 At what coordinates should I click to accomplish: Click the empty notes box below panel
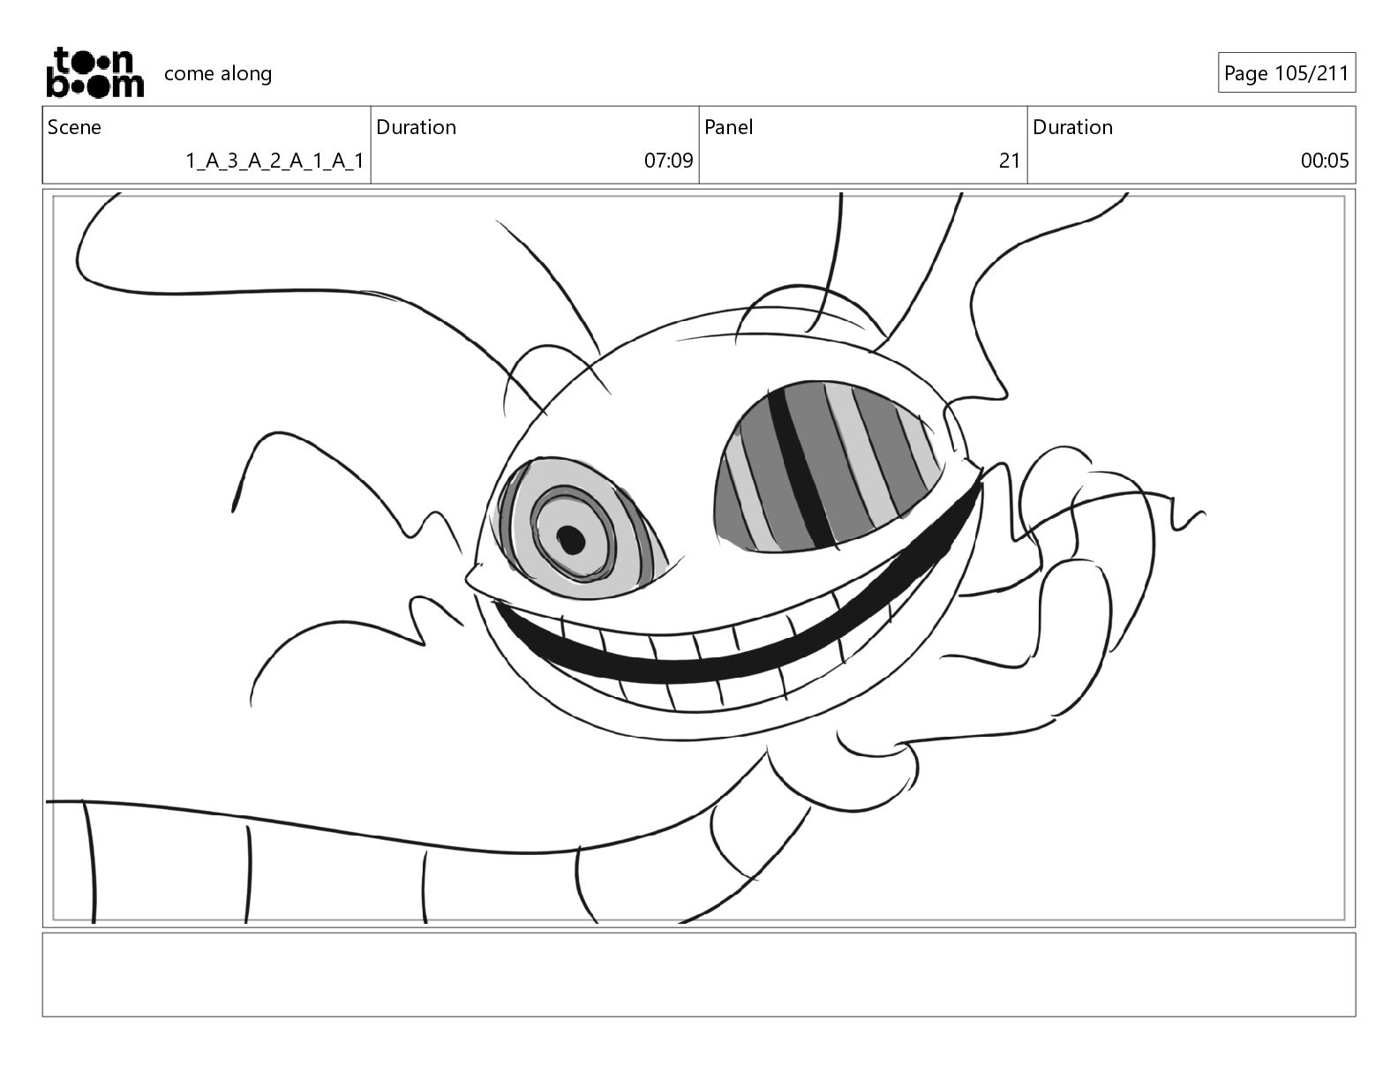click(699, 974)
